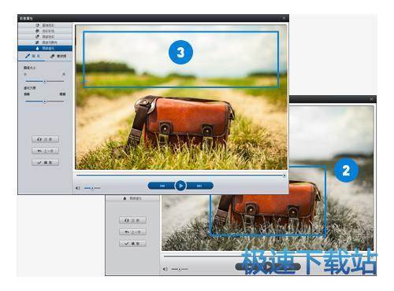This screenshot has height=291, width=394.
Task: Choose the first color effect row in list
Action: [45, 25]
